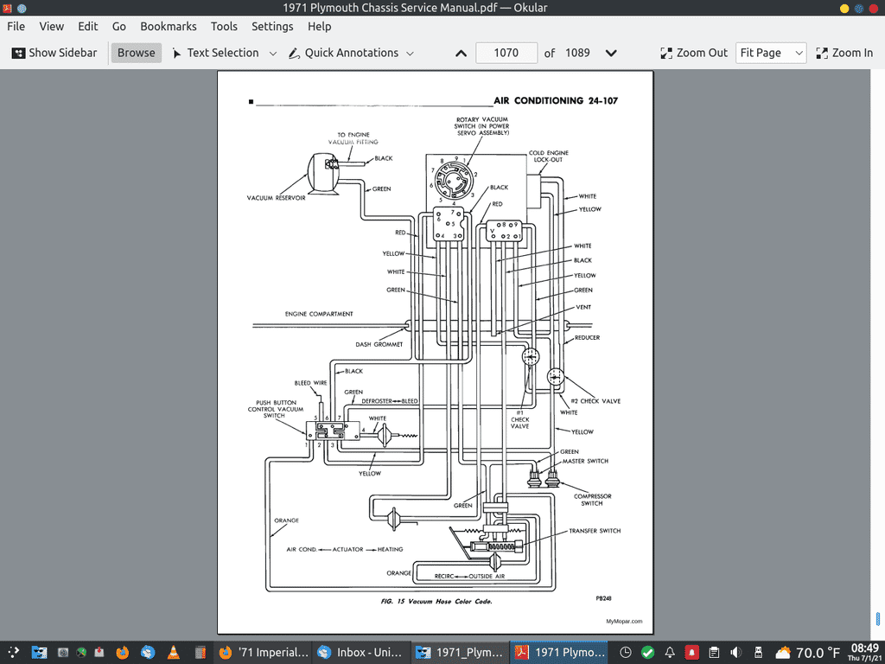Click the volume icon in the system tray
The width and height of the screenshot is (885, 664).
[735, 652]
